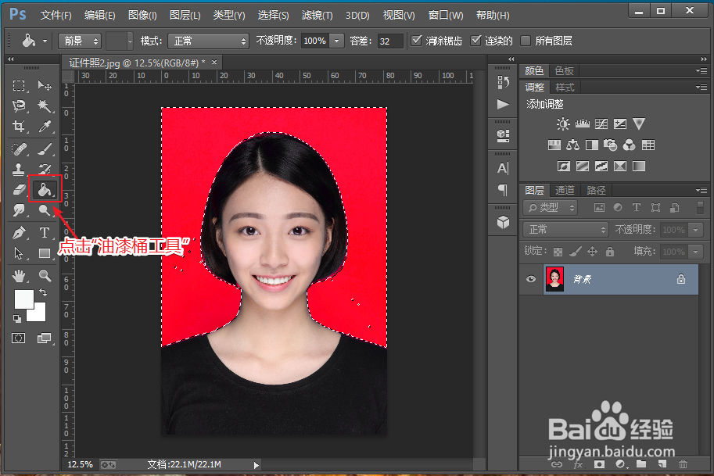Open the layer blend mode dropdown showing 正常

point(565,230)
